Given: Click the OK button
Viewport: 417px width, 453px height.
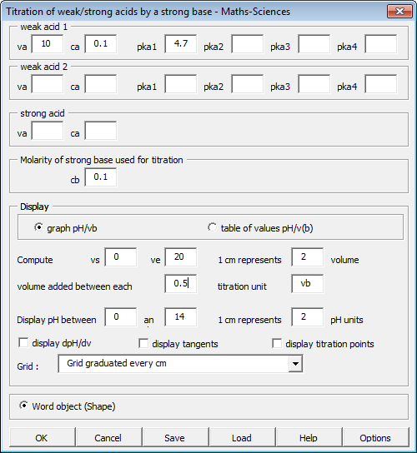Looking at the screenshot, I should (43, 438).
